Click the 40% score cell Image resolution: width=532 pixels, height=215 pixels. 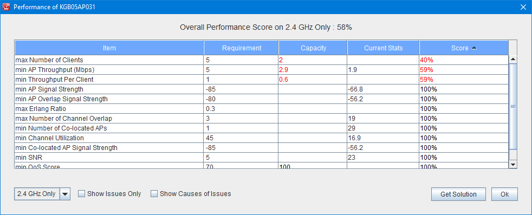pyautogui.click(x=464, y=60)
